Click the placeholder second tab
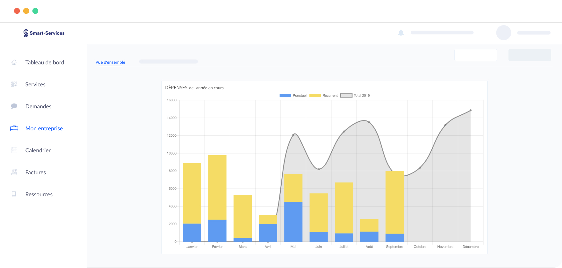Image resolution: width=562 pixels, height=268 pixels. pyautogui.click(x=169, y=62)
